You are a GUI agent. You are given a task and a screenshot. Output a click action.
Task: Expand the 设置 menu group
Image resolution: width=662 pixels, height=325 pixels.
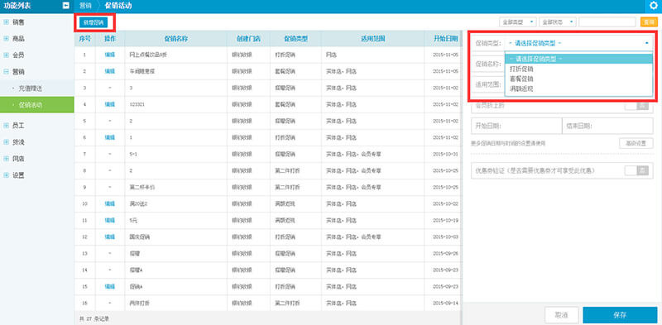click(x=6, y=175)
